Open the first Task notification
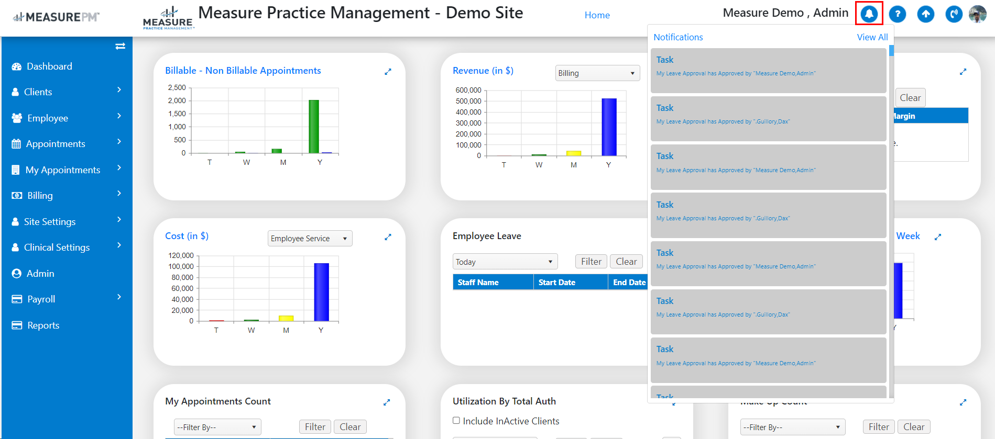The height and width of the screenshot is (439, 995). [x=768, y=71]
